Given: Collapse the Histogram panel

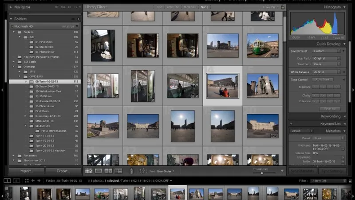Looking at the screenshot, I should pyautogui.click(x=344, y=7).
